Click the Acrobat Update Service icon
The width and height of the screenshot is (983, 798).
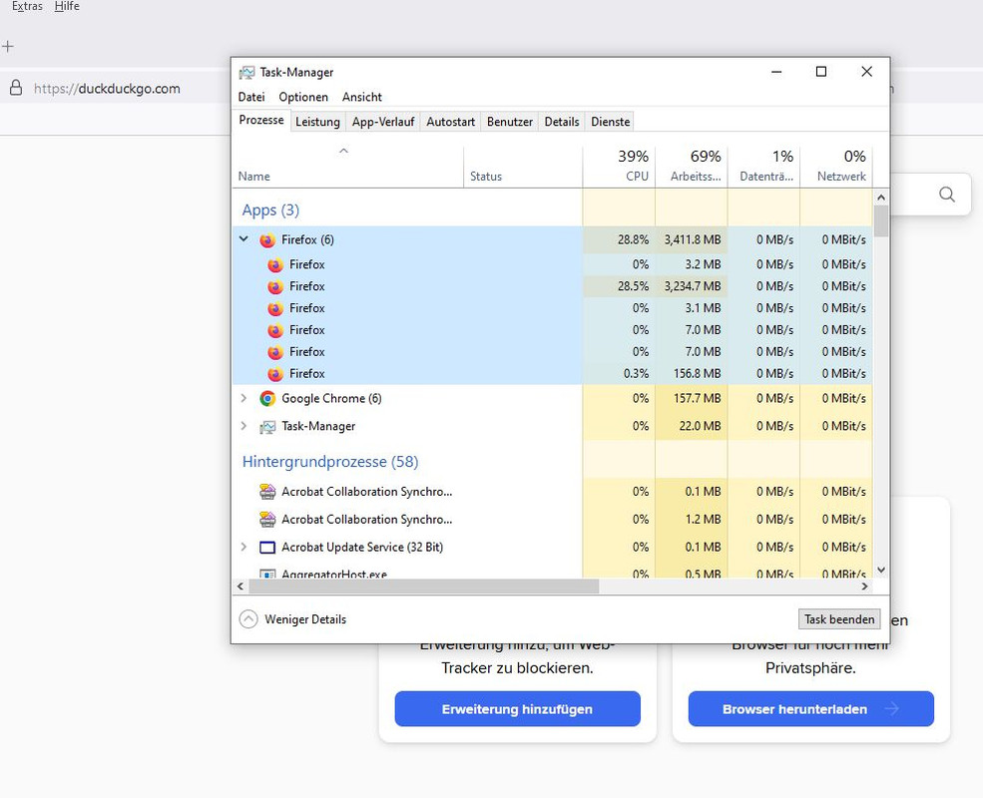point(267,548)
